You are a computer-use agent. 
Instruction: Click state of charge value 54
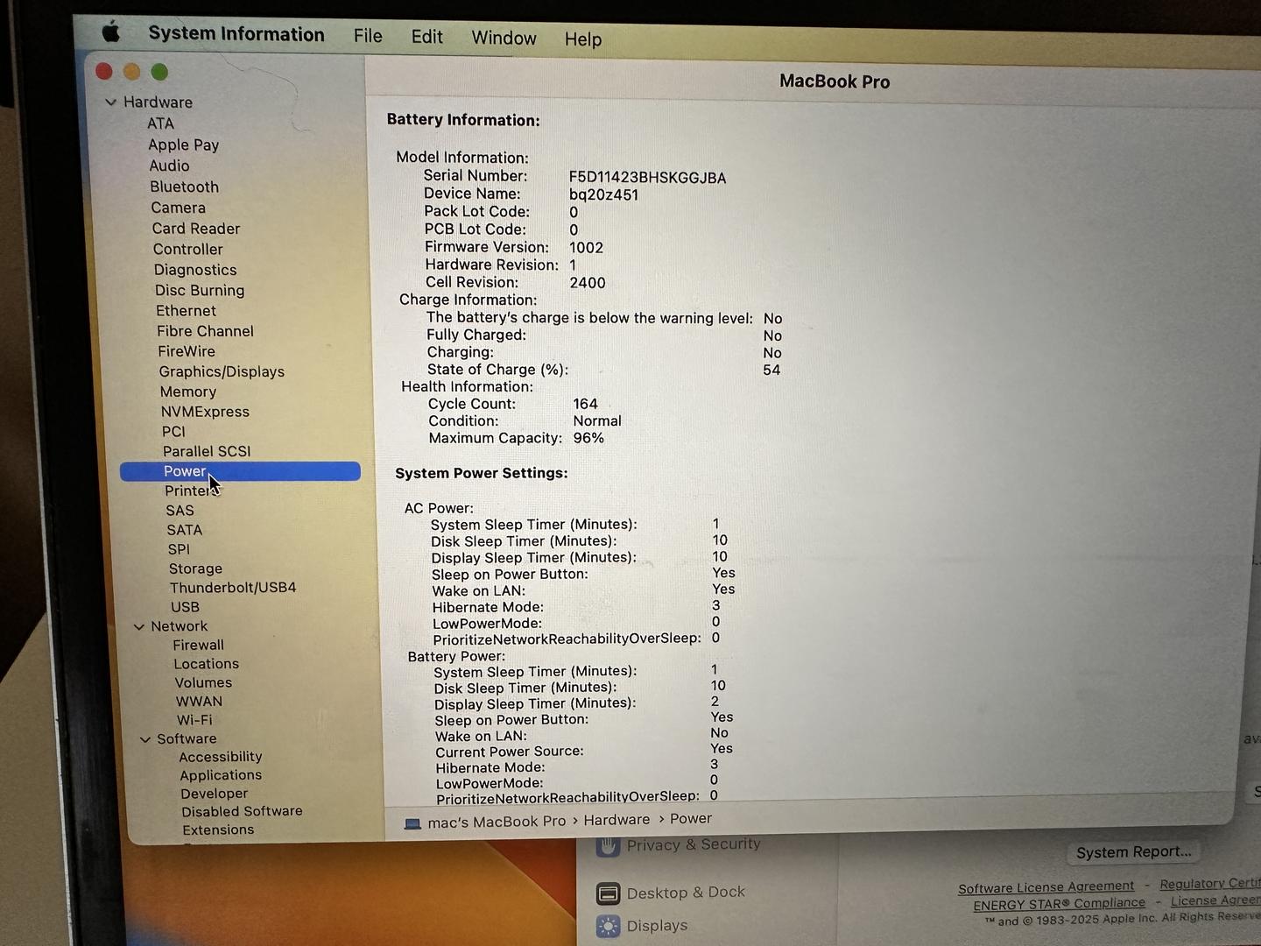[771, 371]
